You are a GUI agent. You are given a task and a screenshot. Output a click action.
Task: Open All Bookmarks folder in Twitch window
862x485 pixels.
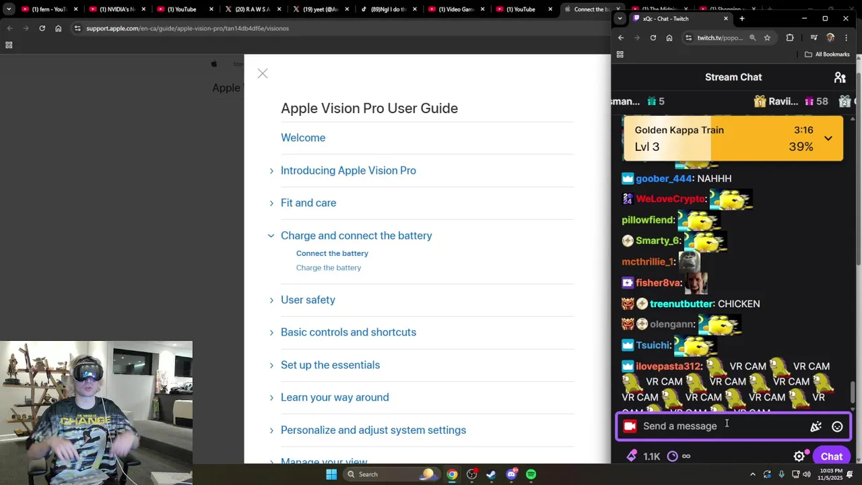pyautogui.click(x=827, y=55)
